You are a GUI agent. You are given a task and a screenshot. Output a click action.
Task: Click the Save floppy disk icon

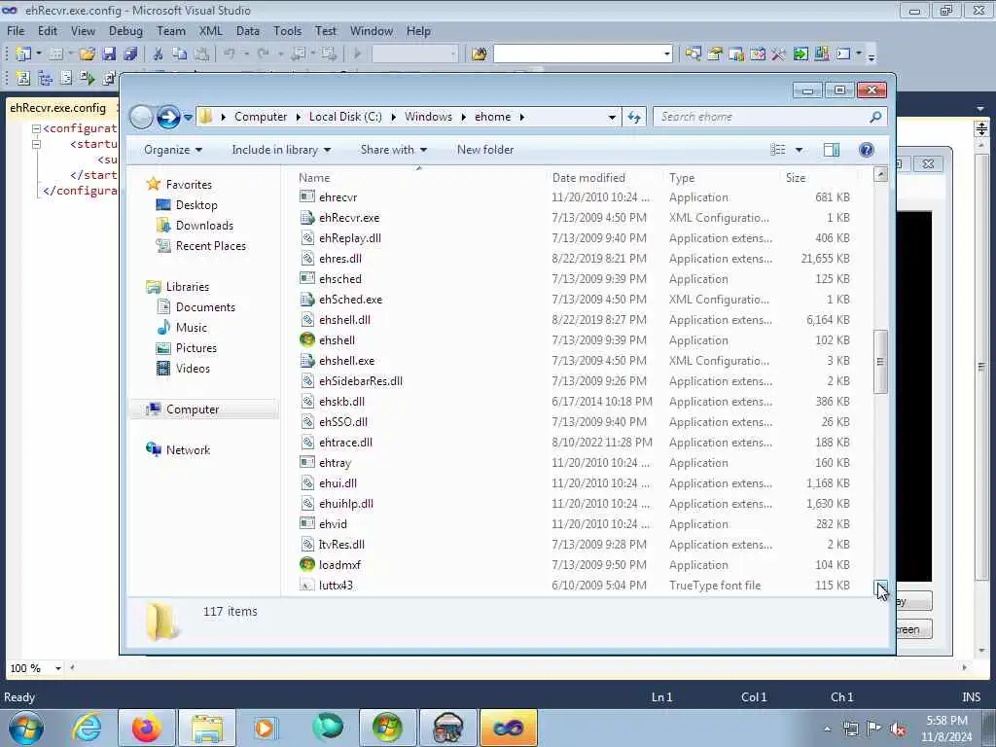(x=109, y=54)
